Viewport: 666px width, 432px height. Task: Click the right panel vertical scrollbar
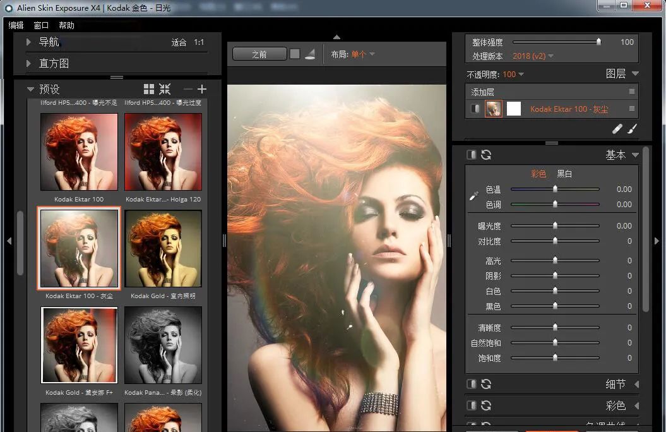pyautogui.click(x=646, y=230)
